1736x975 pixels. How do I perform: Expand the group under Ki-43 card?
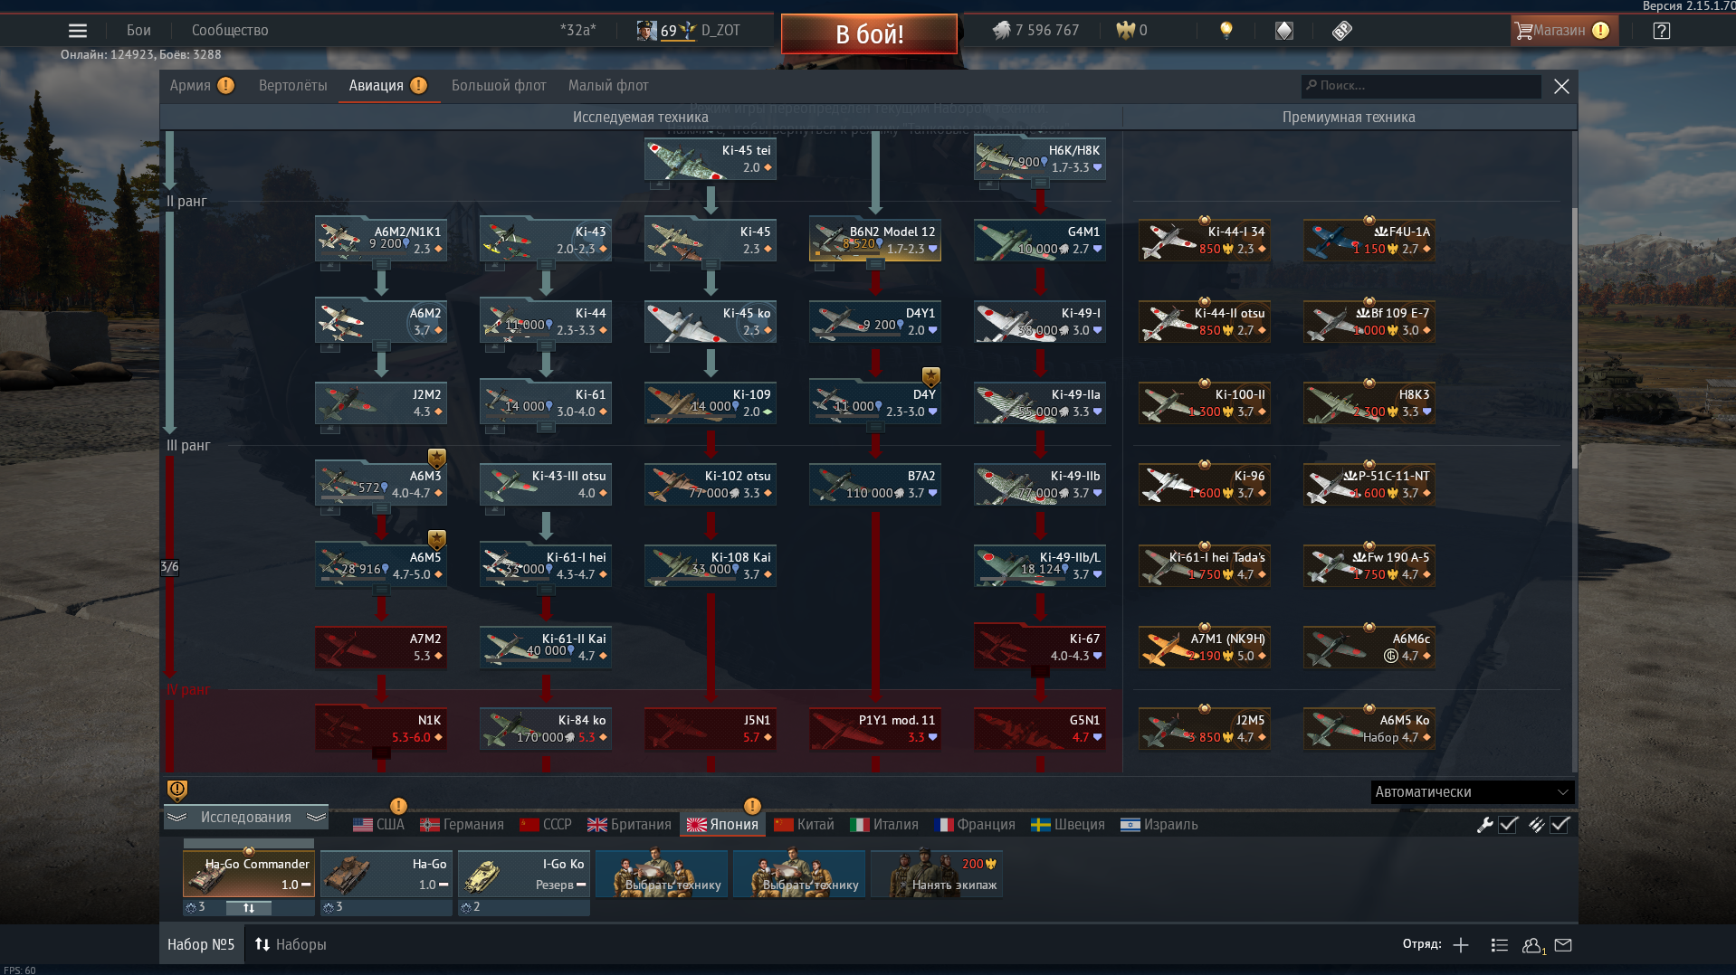point(546,265)
